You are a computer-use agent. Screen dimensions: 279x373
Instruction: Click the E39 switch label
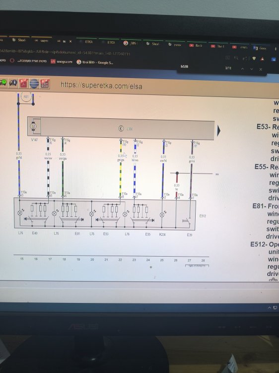click(189, 235)
